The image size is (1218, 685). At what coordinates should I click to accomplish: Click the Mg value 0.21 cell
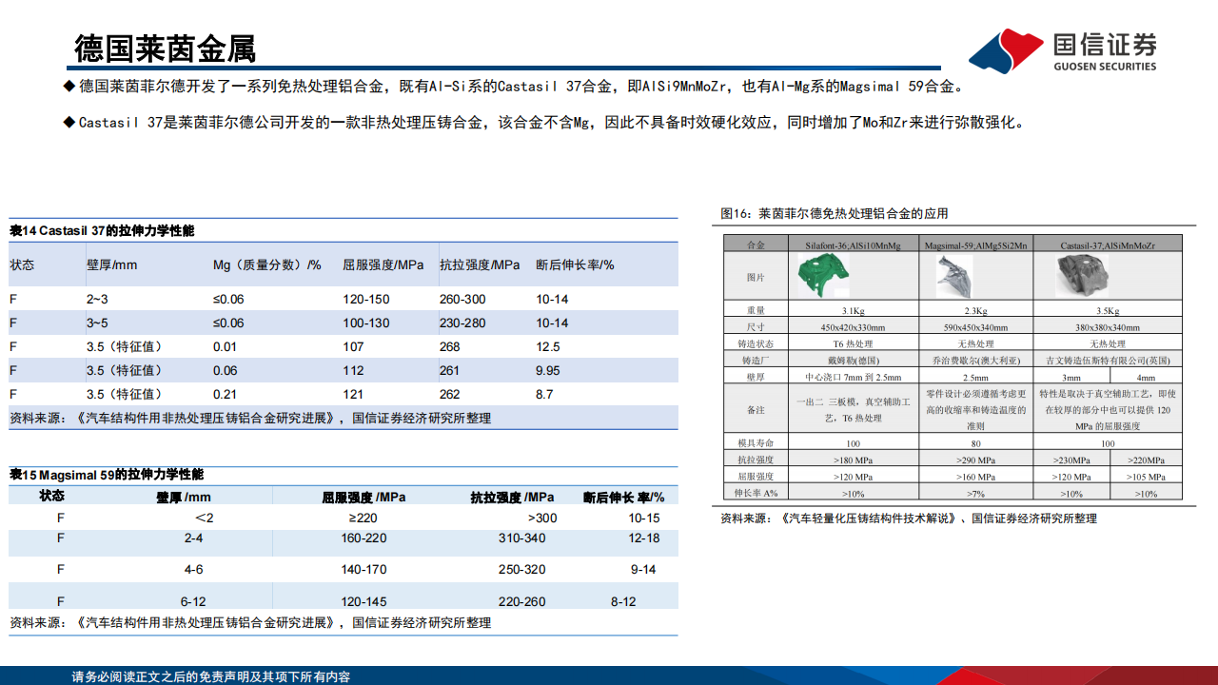tap(226, 394)
